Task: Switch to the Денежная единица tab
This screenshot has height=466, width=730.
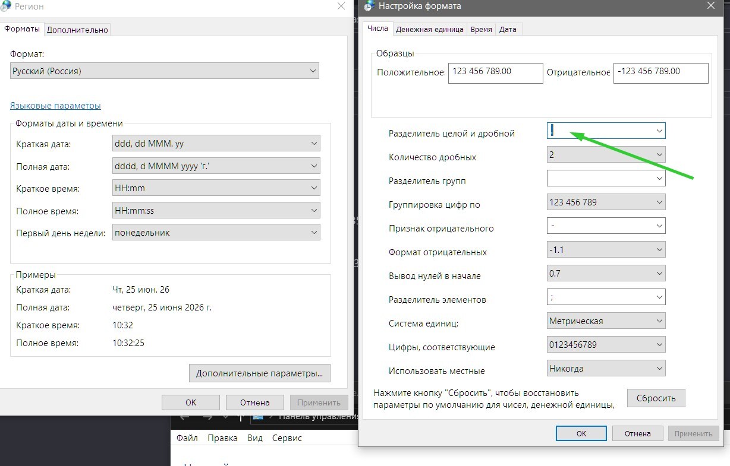Action: (x=429, y=29)
